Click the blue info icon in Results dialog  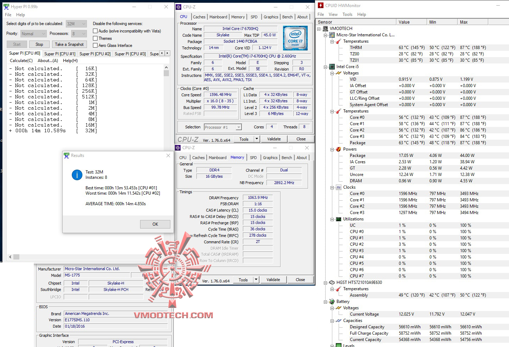click(77, 175)
